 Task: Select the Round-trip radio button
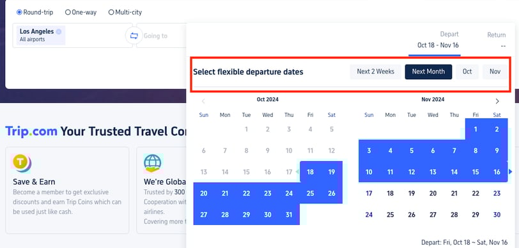pyautogui.click(x=19, y=12)
